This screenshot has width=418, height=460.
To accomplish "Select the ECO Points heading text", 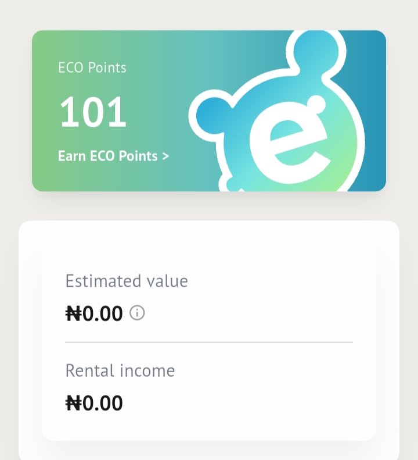I will pos(92,67).
